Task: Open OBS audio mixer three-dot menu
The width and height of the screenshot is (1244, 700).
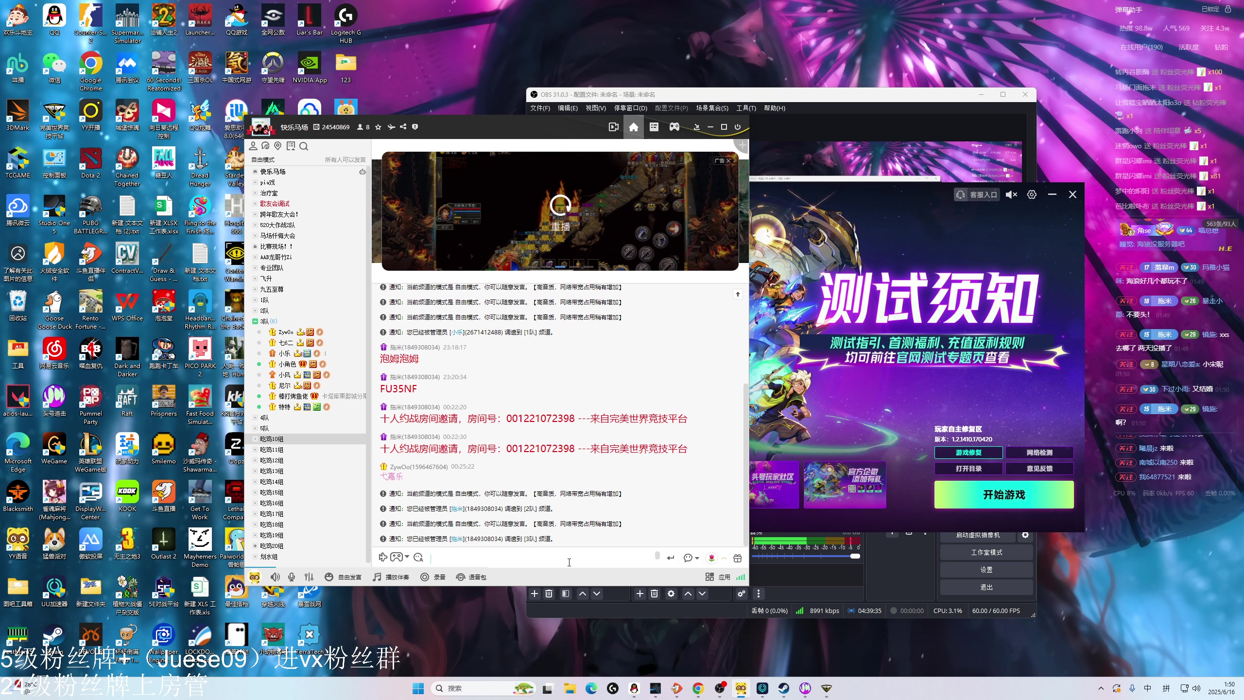Action: [759, 594]
